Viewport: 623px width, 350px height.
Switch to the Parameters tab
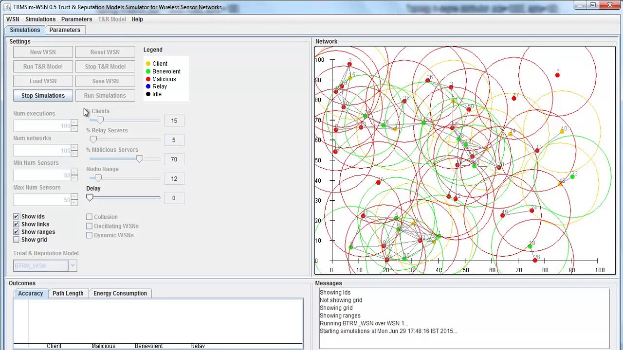tap(65, 30)
